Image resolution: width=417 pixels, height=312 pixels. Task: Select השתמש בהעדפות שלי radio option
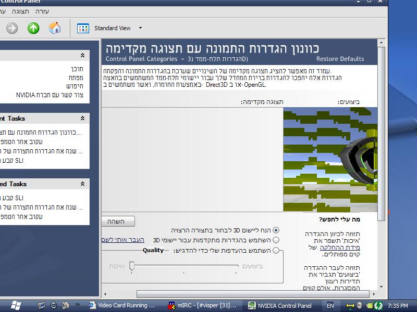tap(276, 251)
